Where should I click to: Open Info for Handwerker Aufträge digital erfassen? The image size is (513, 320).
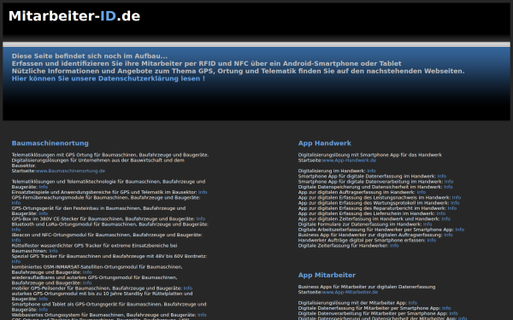(x=432, y=241)
